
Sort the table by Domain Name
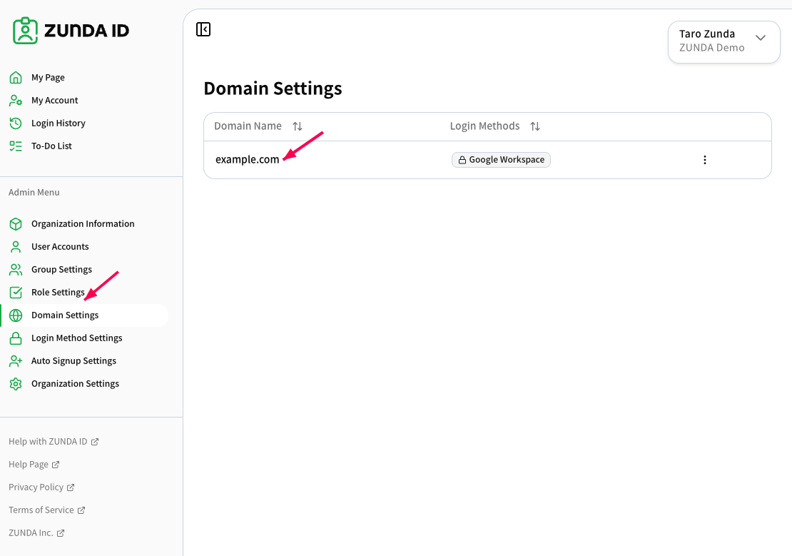pyautogui.click(x=298, y=126)
